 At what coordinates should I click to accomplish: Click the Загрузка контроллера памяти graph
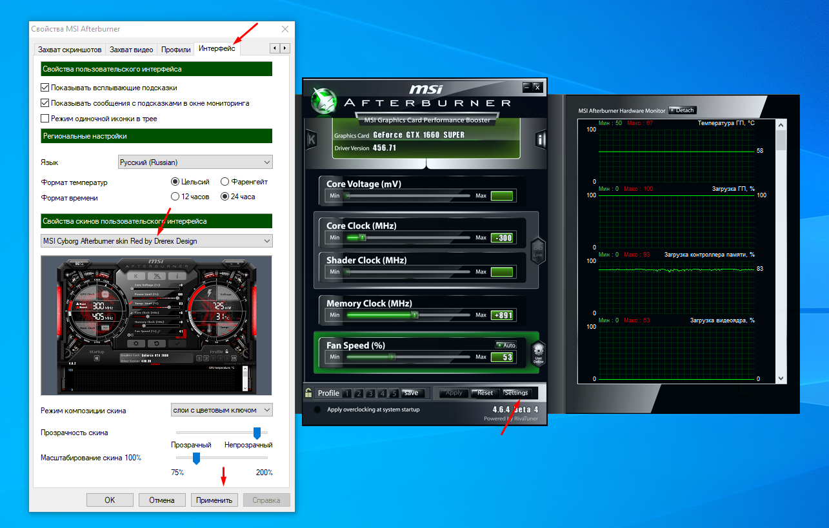click(x=677, y=287)
